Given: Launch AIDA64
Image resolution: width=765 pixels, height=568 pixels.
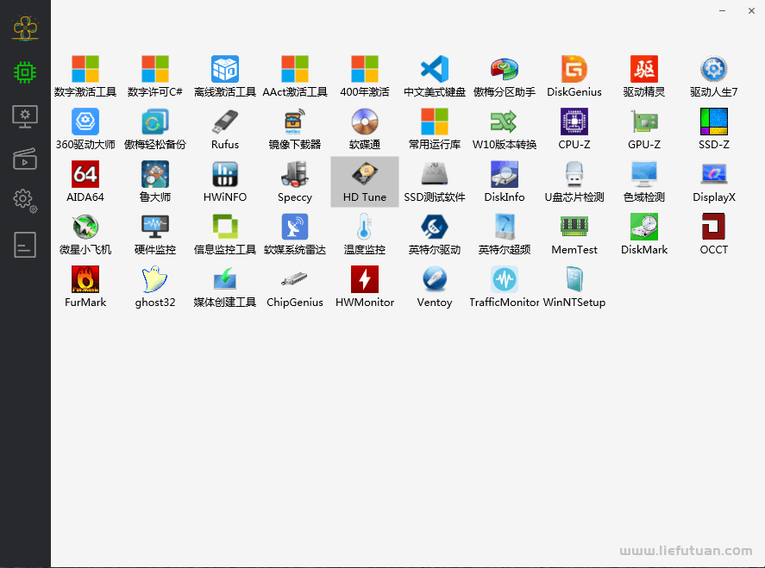Looking at the screenshot, I should pyautogui.click(x=85, y=182).
